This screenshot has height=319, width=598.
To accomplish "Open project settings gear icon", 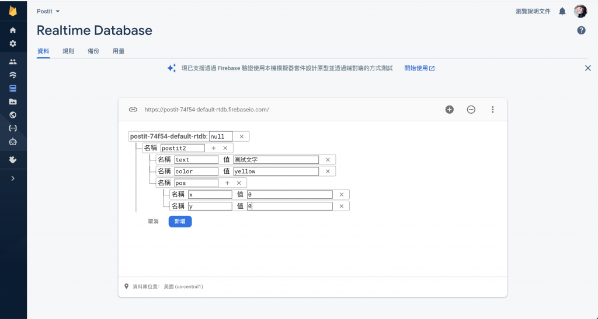I will (x=13, y=43).
